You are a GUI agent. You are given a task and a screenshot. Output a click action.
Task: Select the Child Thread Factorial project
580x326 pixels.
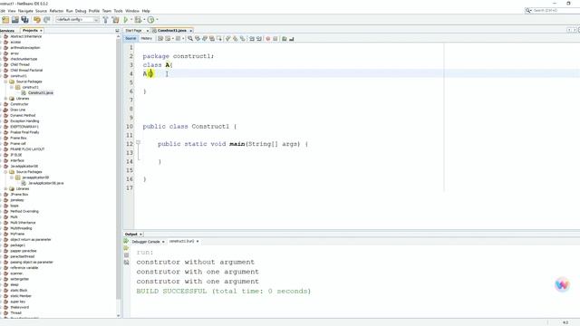[x=26, y=71]
